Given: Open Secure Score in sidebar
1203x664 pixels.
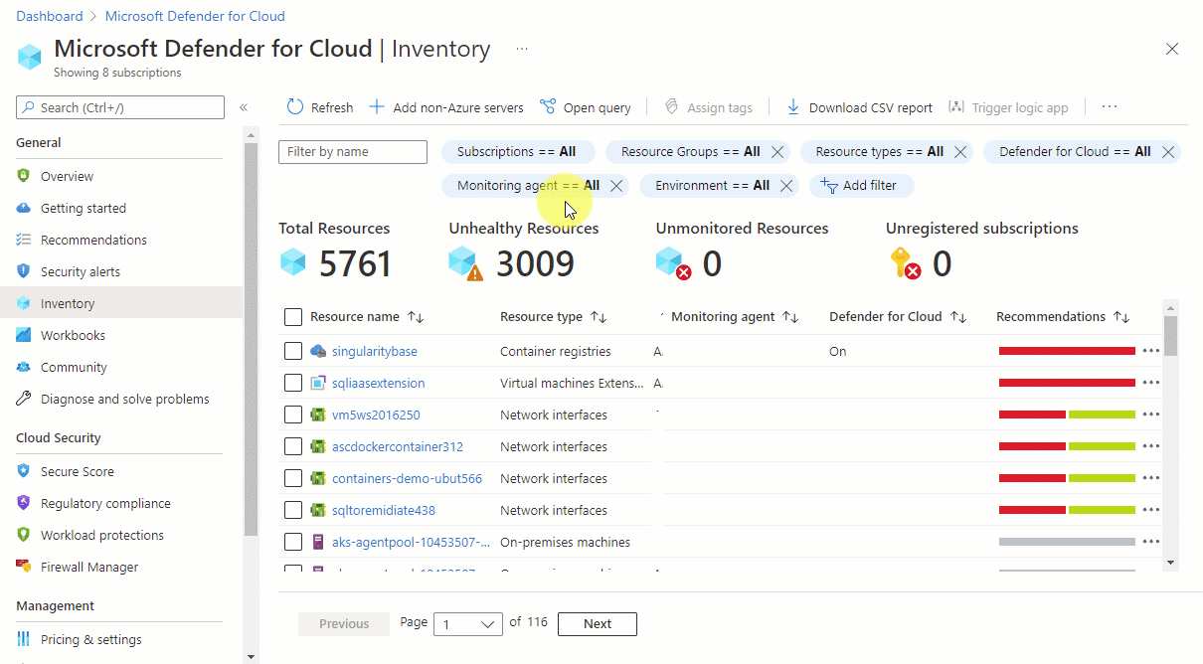Looking at the screenshot, I should (x=77, y=471).
